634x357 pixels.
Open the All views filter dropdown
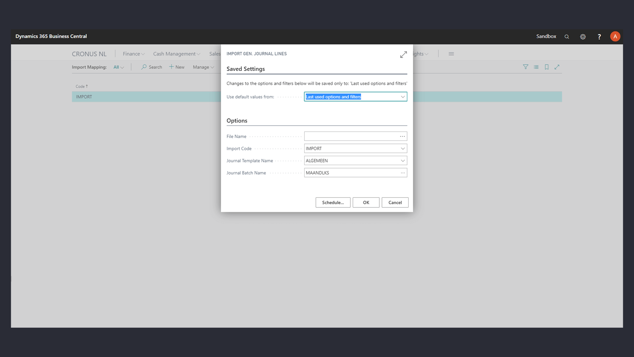coord(119,67)
